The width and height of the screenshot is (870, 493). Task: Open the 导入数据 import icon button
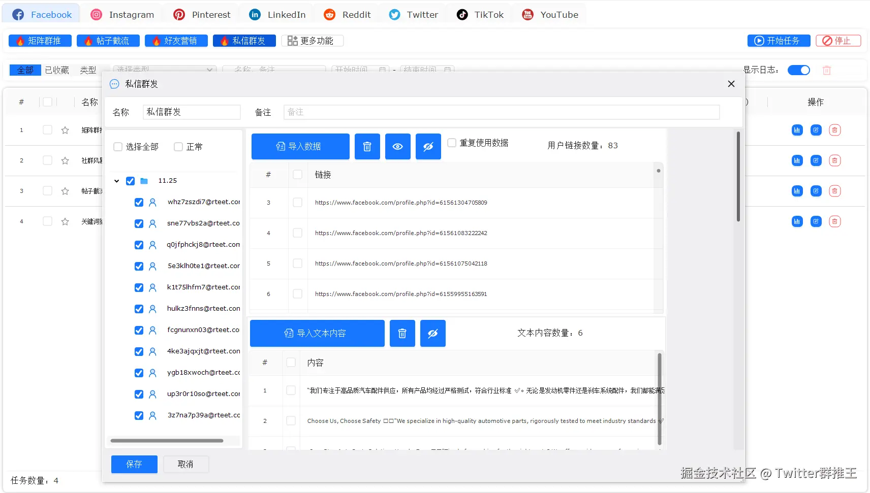click(300, 146)
